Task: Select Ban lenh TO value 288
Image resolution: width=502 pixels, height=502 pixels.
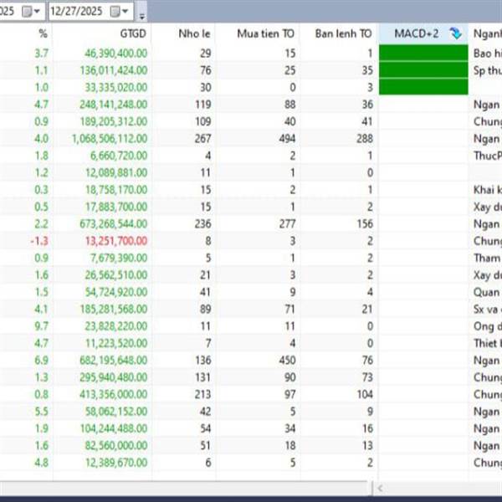Action: 365,138
